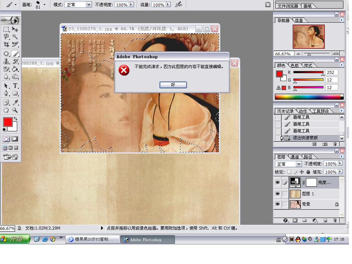Select the Blur tool
Image resolution: width=352 pixels, height=264 pixels.
(6, 77)
